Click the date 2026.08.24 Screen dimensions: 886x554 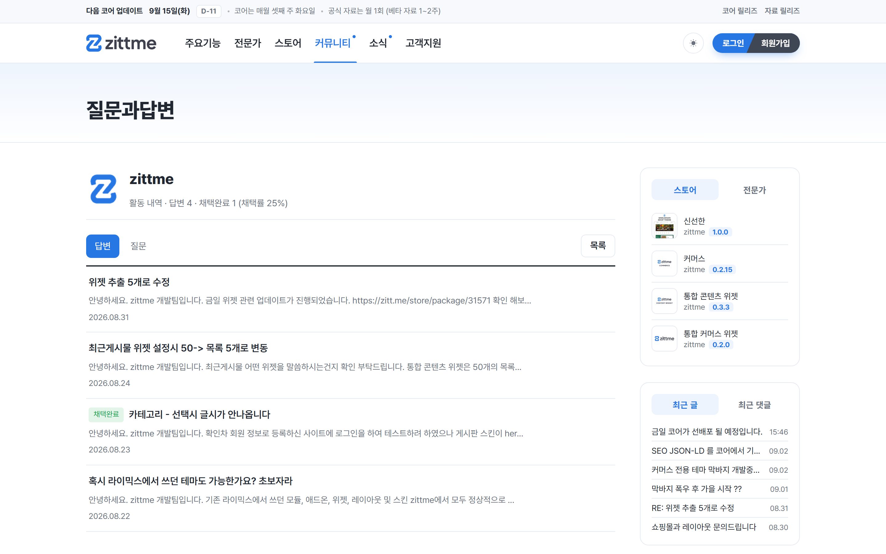(x=109, y=383)
